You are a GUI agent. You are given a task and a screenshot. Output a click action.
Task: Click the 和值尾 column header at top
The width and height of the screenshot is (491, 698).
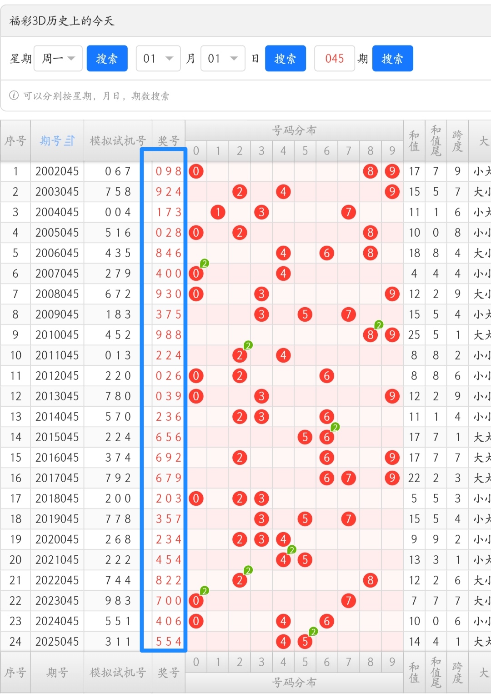pos(436,141)
